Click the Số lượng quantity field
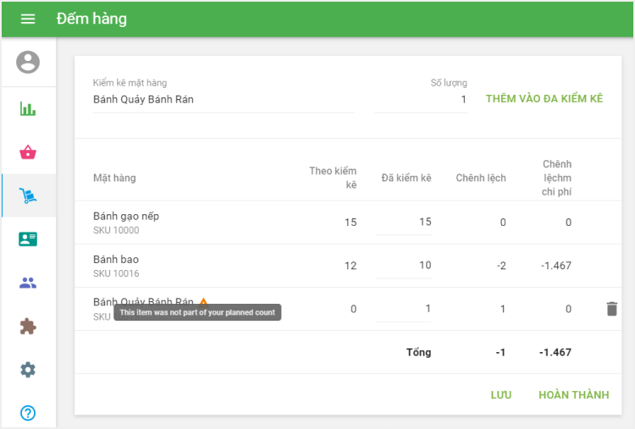635x429 pixels. coord(422,100)
